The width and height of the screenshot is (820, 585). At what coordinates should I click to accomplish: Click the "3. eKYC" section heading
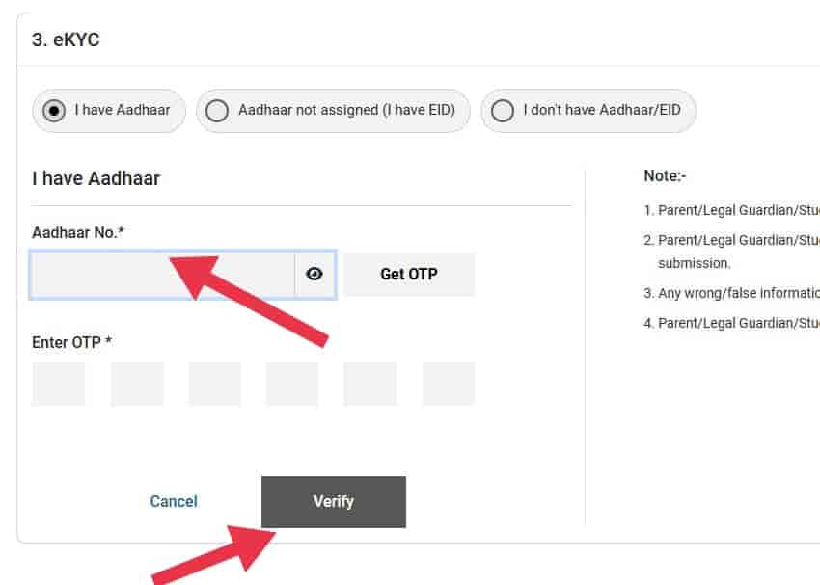[x=66, y=40]
